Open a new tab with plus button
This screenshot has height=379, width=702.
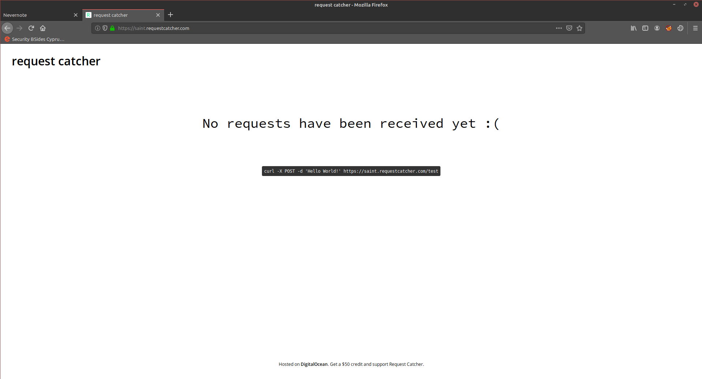coord(170,15)
